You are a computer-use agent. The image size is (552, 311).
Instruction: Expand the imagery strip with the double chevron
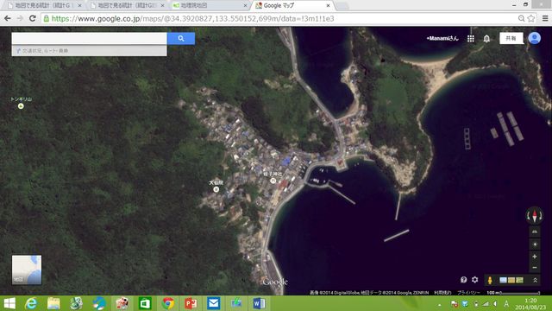[x=535, y=280]
